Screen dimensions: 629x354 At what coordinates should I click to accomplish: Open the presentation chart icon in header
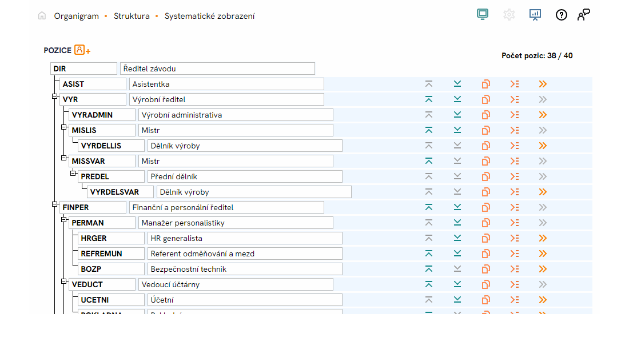535,15
